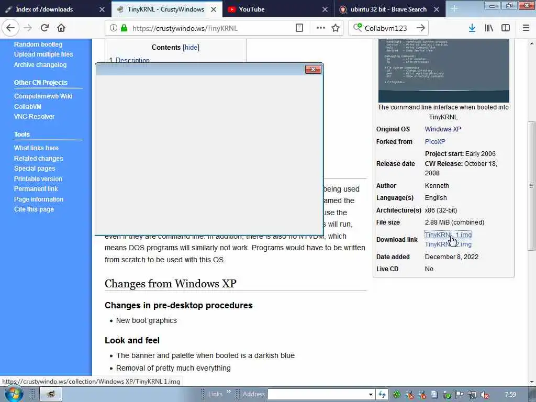This screenshot has width=536, height=402.
Task: Open the taskbar clock showing 7:59
Action: coord(510,395)
